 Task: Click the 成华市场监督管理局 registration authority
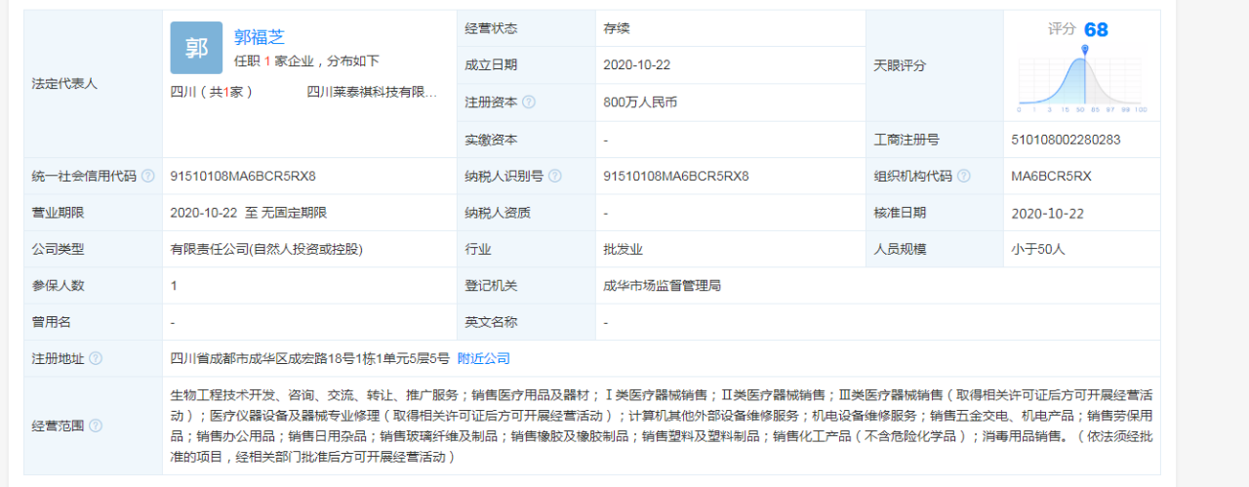click(x=662, y=286)
